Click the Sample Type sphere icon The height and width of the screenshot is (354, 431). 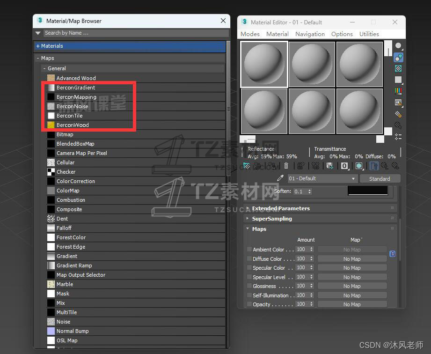click(x=398, y=46)
